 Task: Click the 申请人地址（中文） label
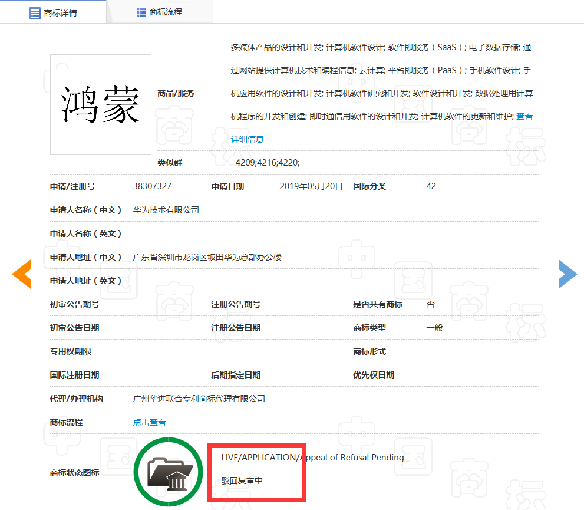[x=86, y=257]
